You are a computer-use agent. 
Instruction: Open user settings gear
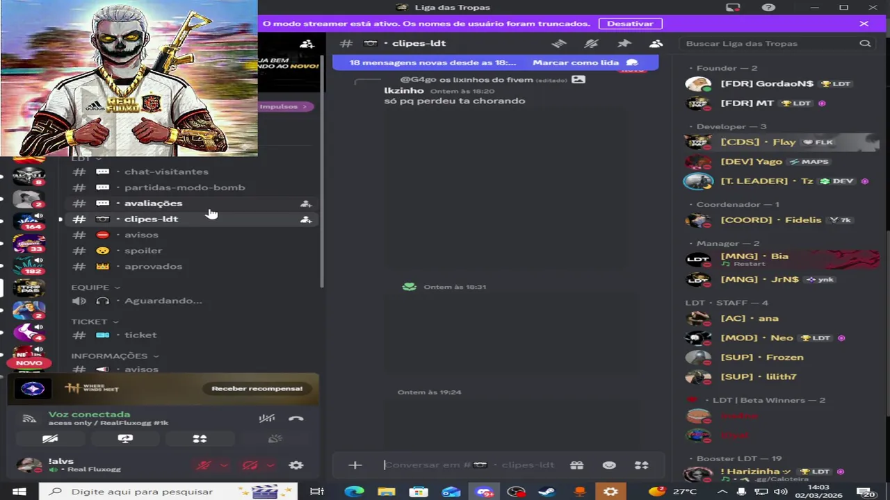pos(296,465)
